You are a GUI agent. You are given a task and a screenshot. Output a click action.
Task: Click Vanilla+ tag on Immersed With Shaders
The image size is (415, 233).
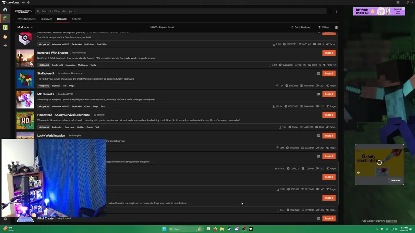coord(94,65)
